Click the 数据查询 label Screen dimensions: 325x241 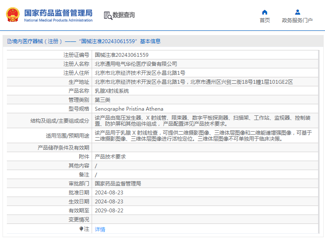point(123,15)
